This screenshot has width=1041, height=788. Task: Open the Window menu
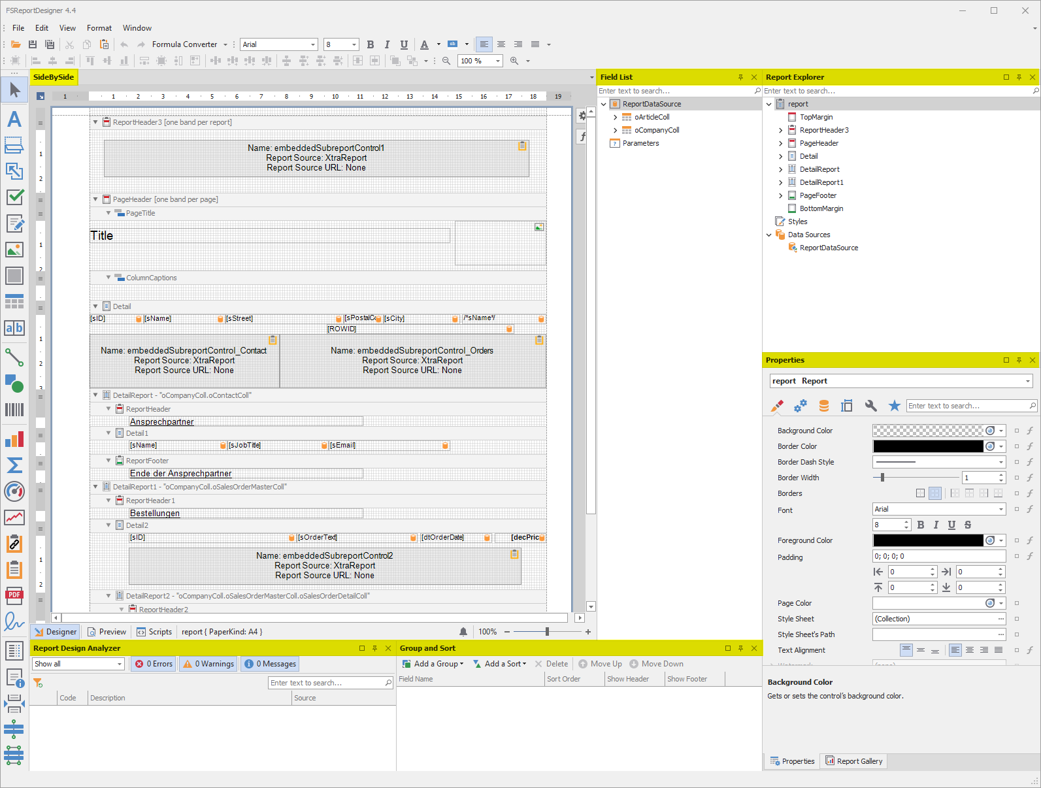(x=137, y=28)
